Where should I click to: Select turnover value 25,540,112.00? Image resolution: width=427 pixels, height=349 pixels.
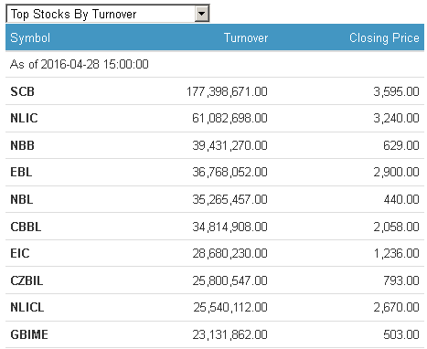[230, 307]
